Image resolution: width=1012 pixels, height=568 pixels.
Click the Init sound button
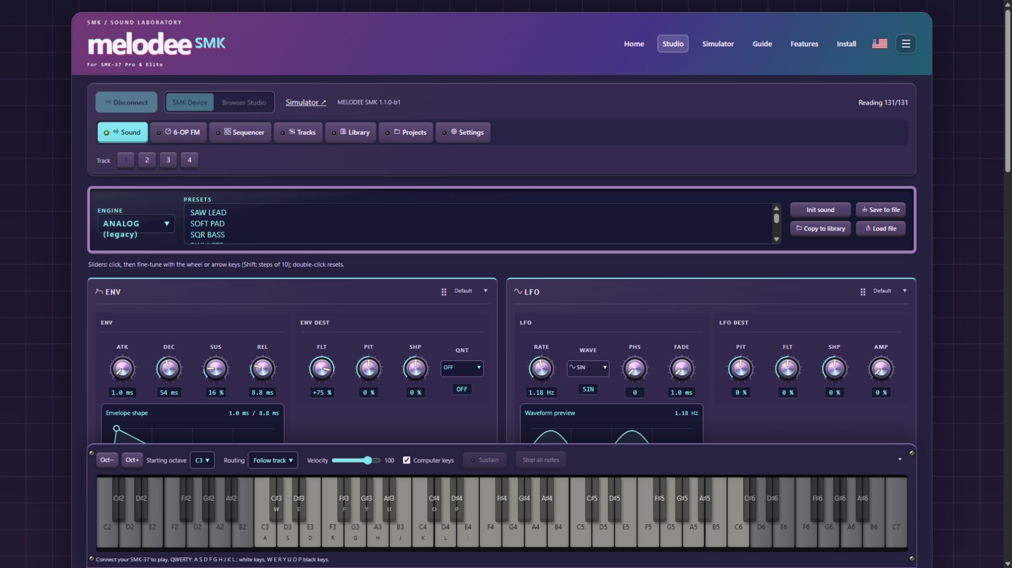821,210
